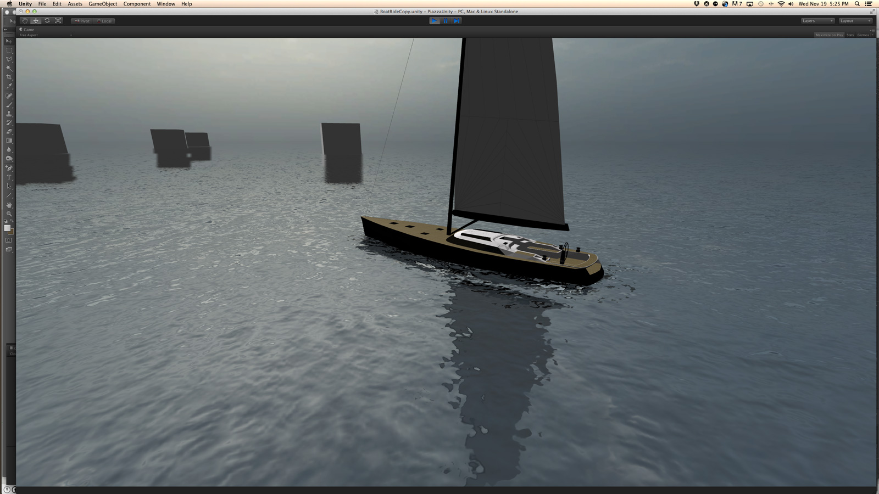
Task: Open Wi-Fi status menu
Action: [781, 4]
